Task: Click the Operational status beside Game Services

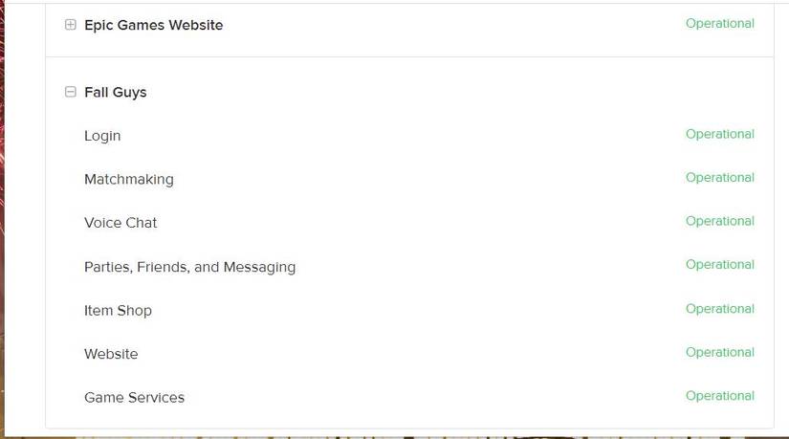Action: 719,395
